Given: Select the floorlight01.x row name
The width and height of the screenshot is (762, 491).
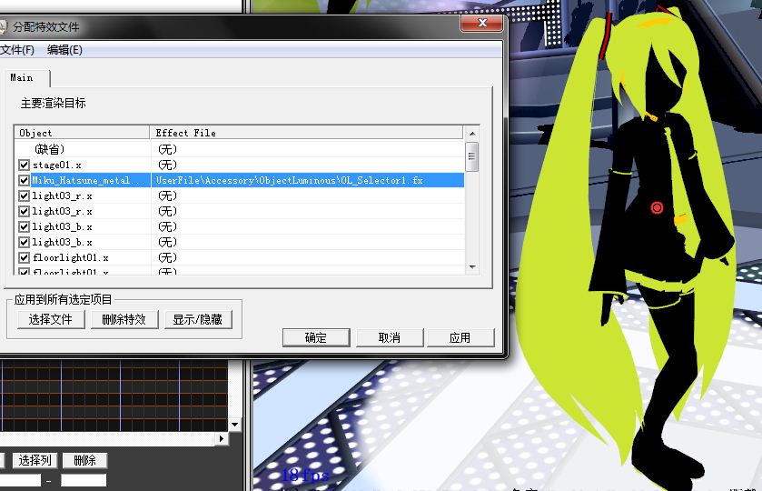Looking at the screenshot, I should click(x=71, y=258).
